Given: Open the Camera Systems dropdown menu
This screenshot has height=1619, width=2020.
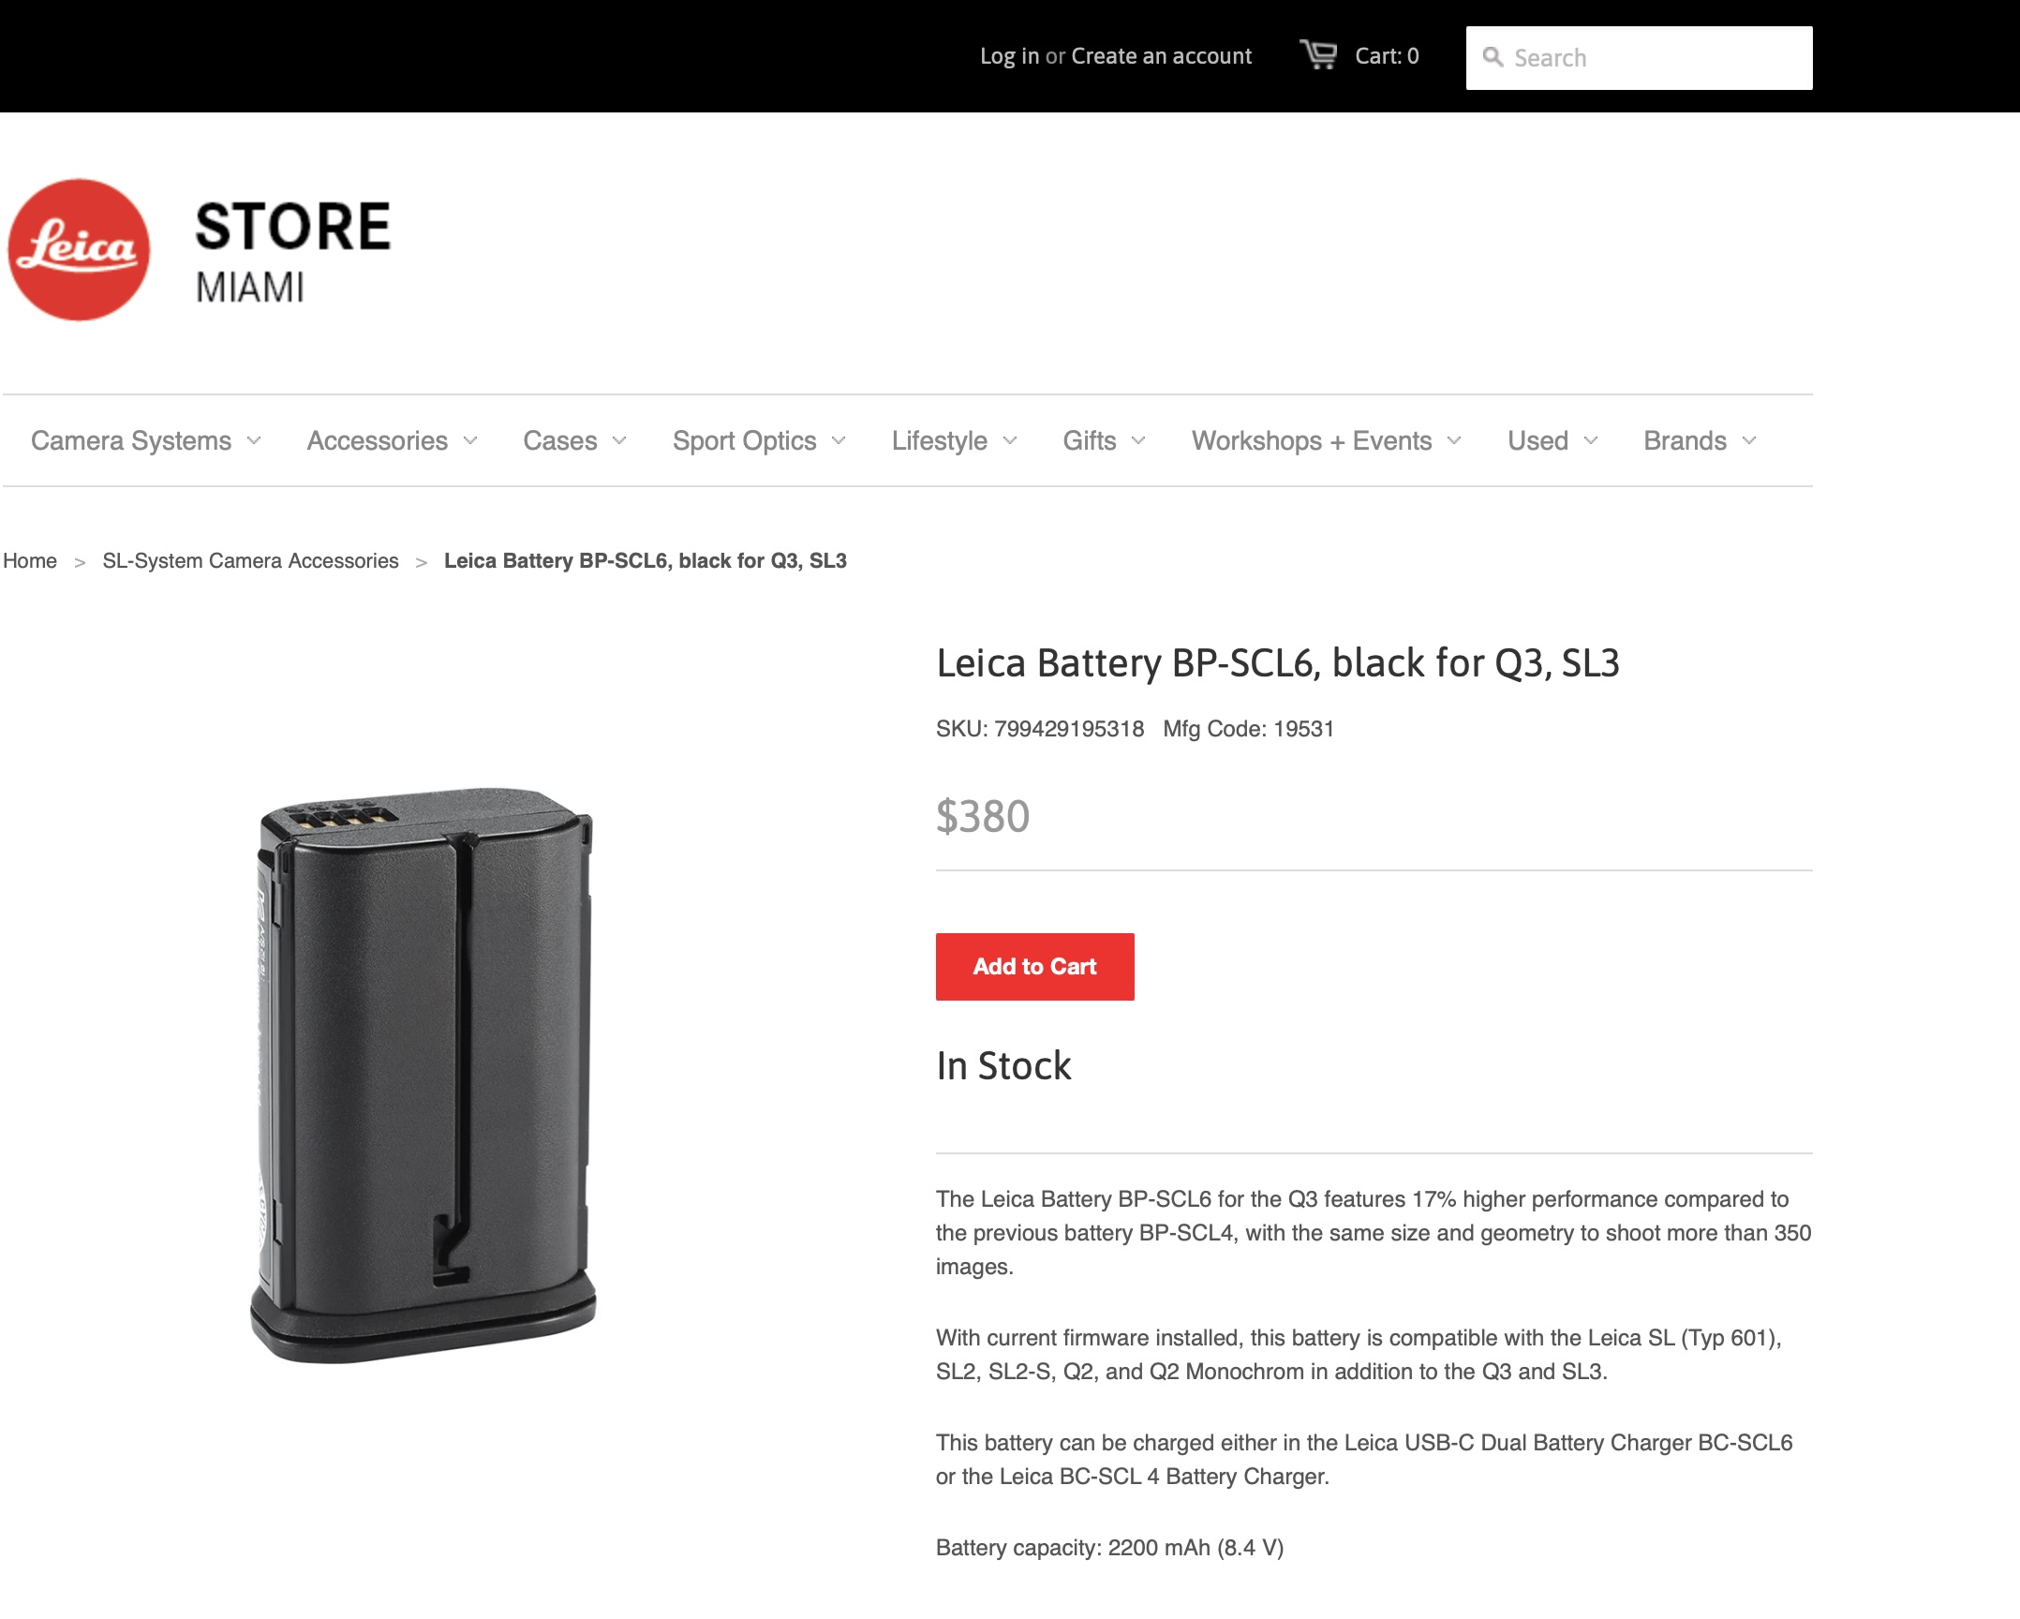Looking at the screenshot, I should pyautogui.click(x=146, y=440).
